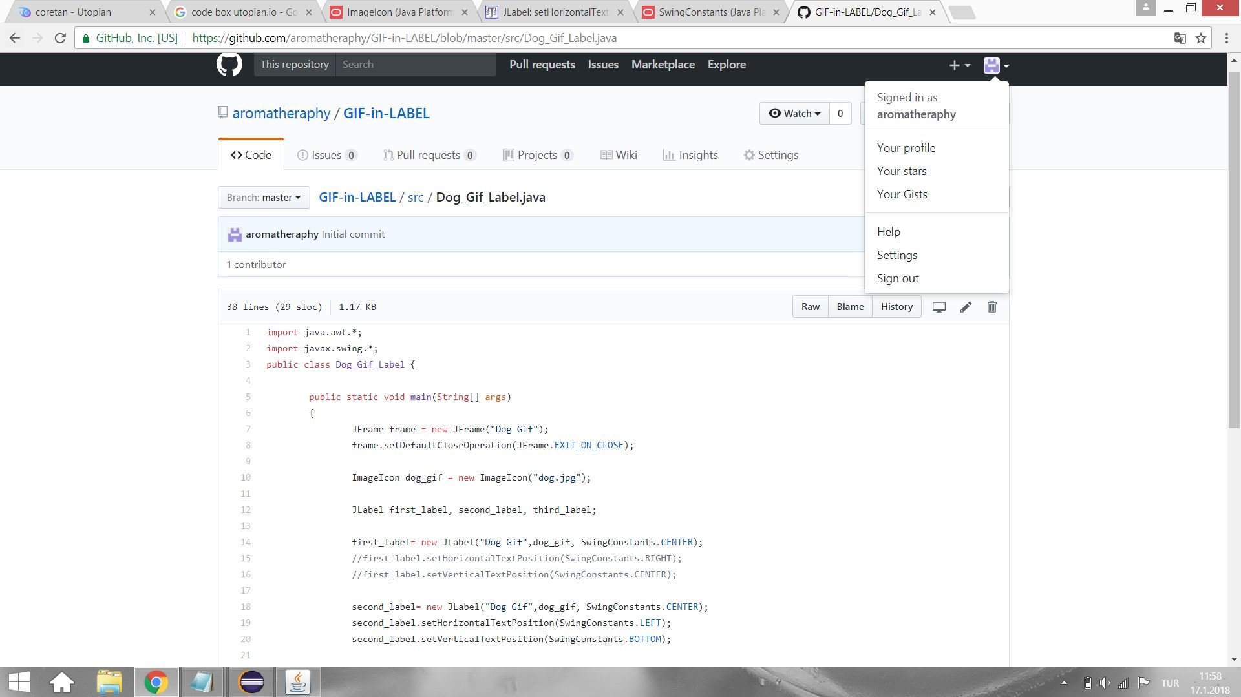
Task: Click the volume icon in the system tray
Action: pos(1105,683)
